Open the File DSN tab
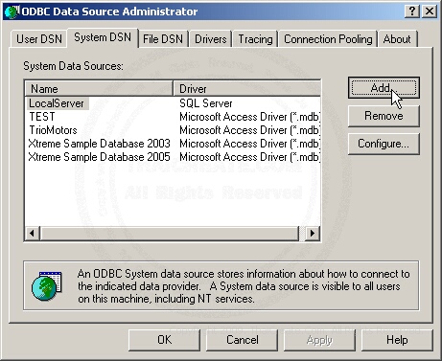Image resolution: width=442 pixels, height=361 pixels. coord(163,39)
